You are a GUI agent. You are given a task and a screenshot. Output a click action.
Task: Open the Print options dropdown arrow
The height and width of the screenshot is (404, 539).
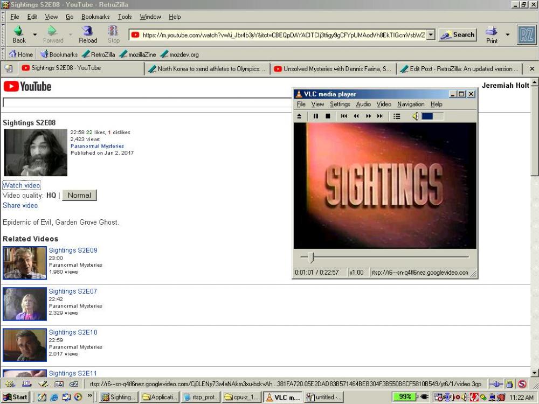pos(507,34)
